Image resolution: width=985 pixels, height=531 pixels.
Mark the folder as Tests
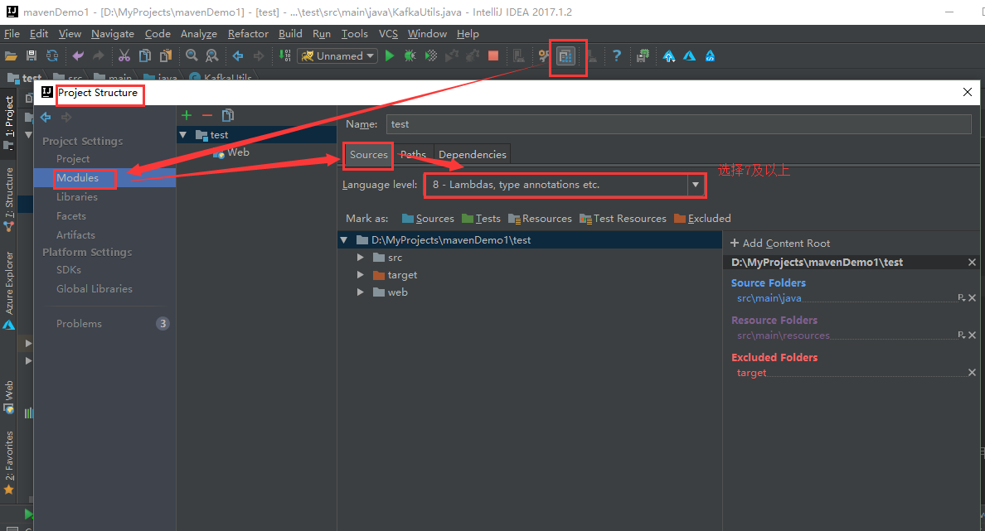coord(481,219)
